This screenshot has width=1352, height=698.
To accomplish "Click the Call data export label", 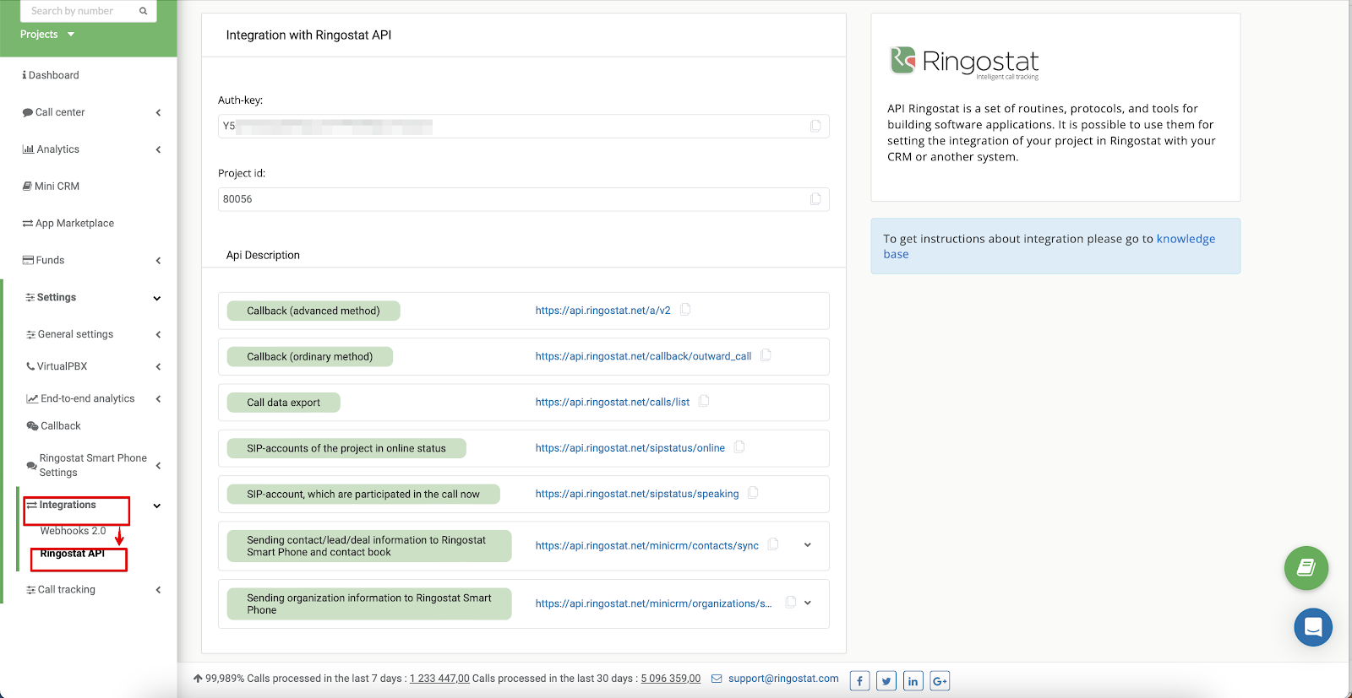I will click(x=283, y=403).
